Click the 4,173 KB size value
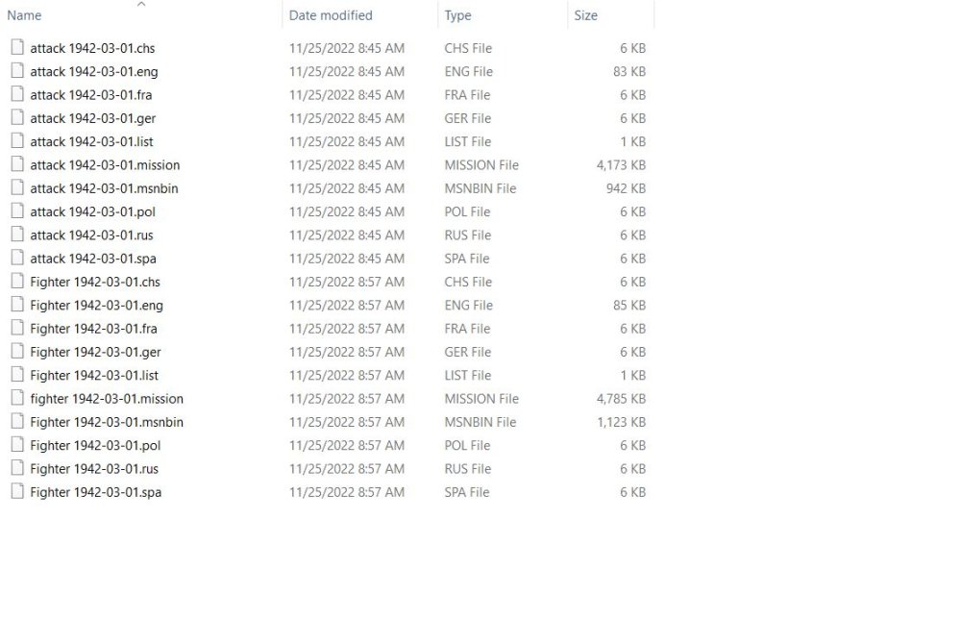The image size is (961, 643). (x=621, y=164)
